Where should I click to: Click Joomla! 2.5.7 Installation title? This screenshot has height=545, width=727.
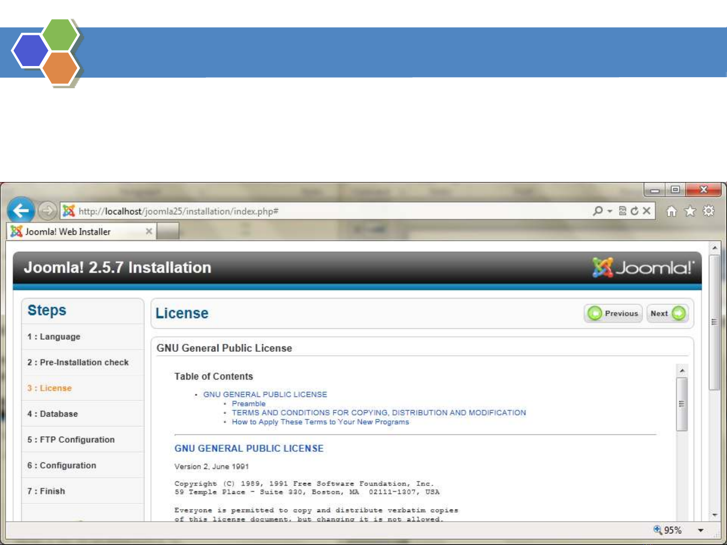coord(118,267)
